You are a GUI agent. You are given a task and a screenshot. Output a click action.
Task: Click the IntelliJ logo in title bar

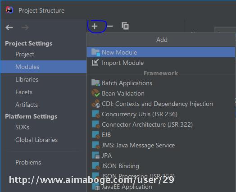[9, 10]
